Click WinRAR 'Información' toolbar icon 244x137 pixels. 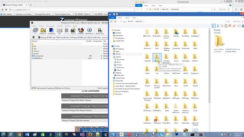89,31
